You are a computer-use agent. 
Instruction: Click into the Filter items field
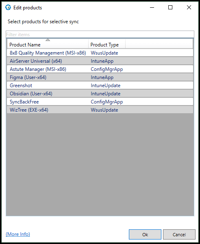[x=100, y=34]
